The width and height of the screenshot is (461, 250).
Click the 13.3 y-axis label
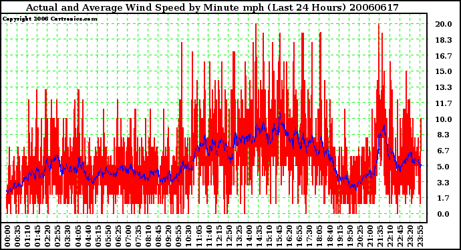[444, 87]
